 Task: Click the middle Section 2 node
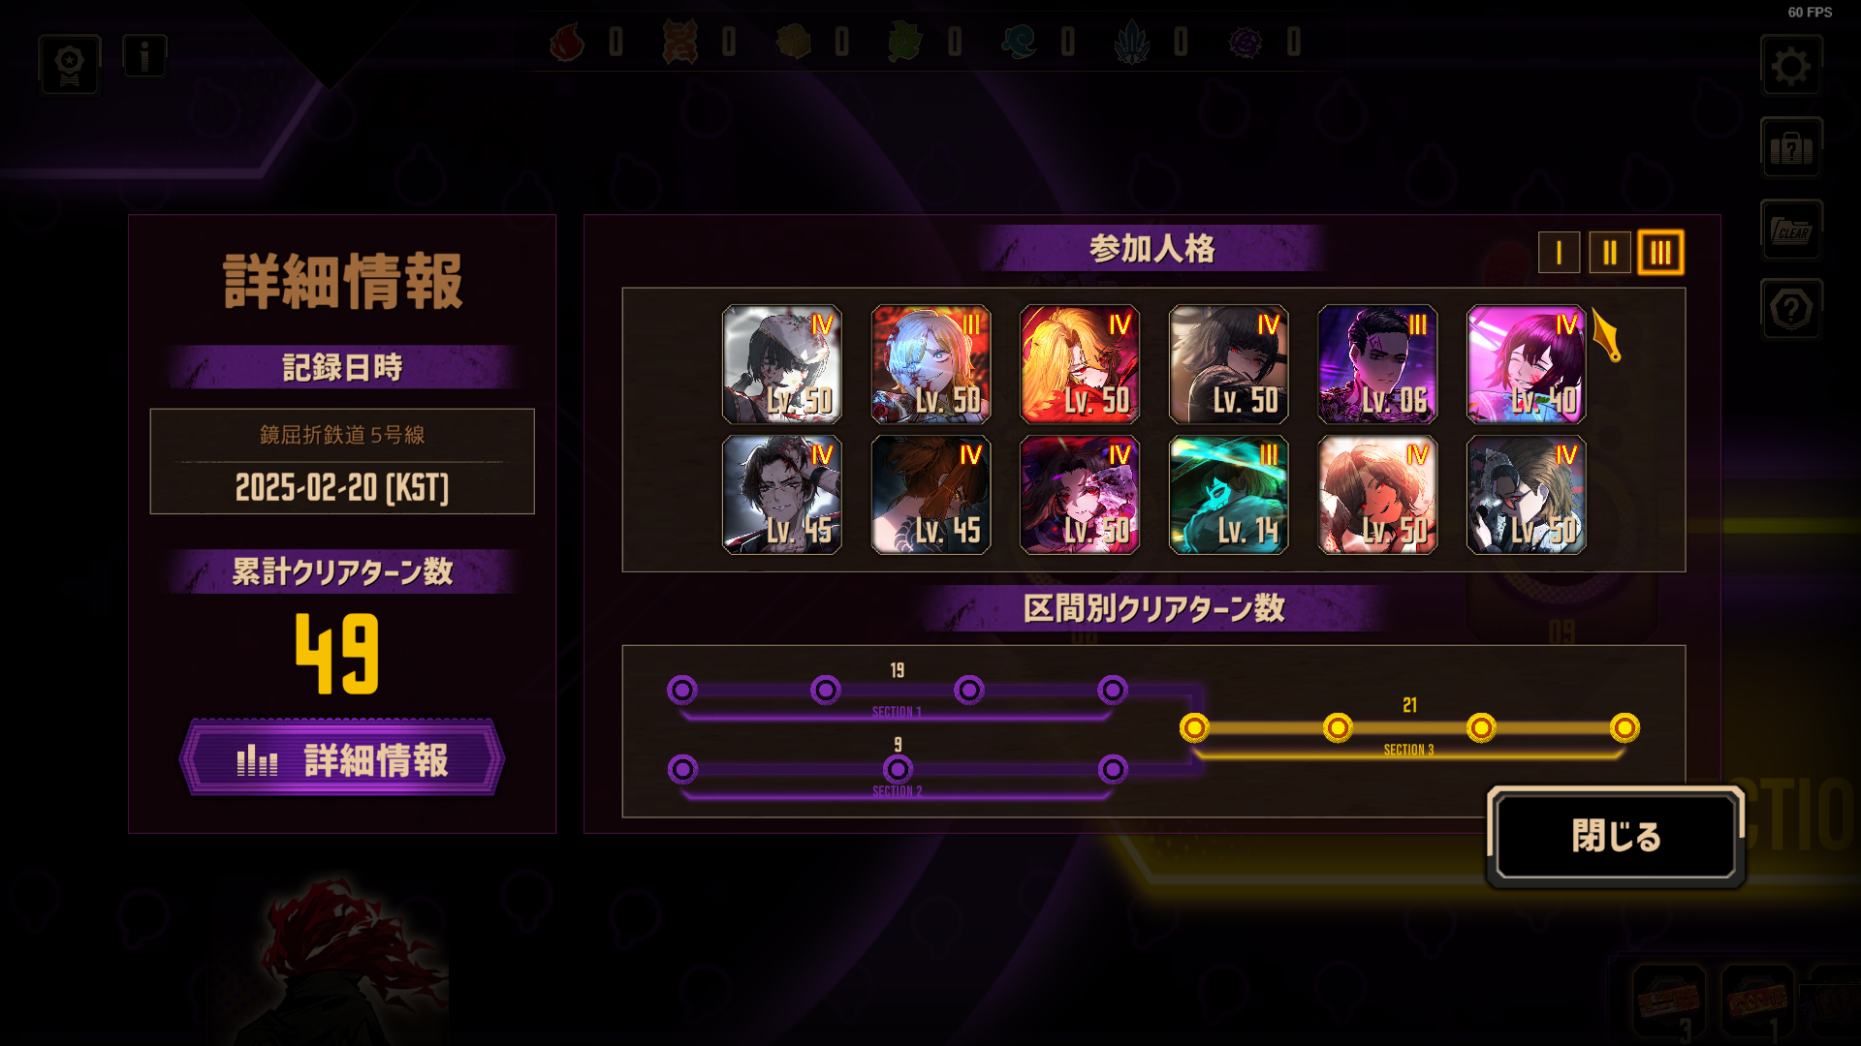898,769
